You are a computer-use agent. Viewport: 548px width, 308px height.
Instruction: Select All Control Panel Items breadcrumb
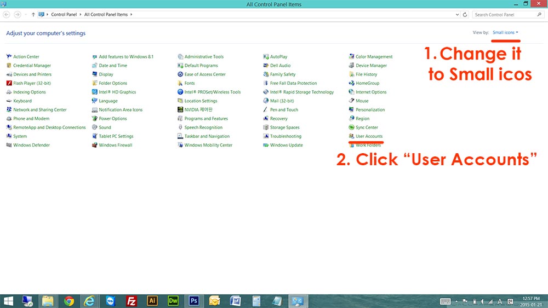[106, 15]
